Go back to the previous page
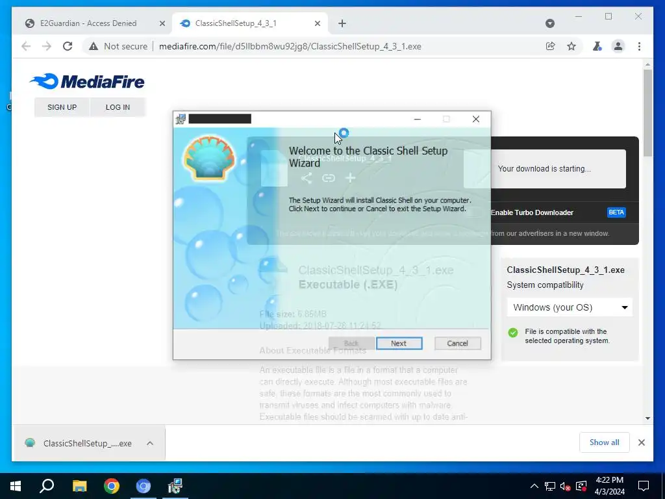 pos(26,46)
